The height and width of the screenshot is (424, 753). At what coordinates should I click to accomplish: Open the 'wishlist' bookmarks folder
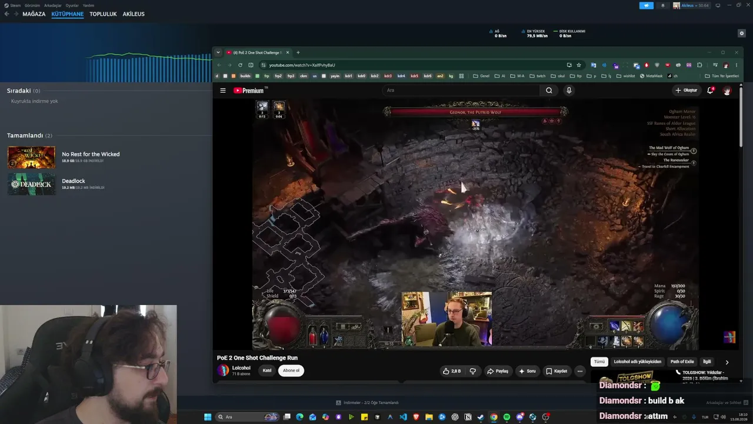626,76
